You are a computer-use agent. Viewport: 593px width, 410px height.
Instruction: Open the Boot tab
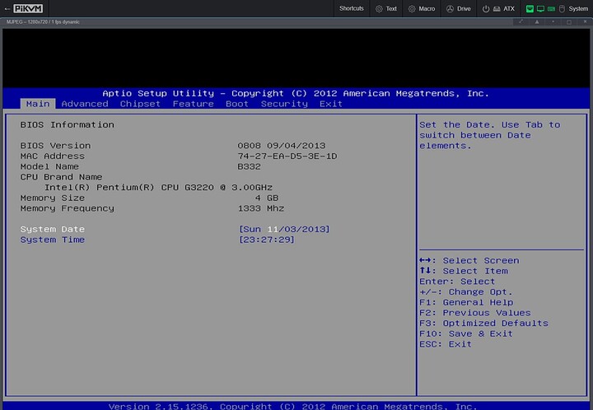[237, 104]
